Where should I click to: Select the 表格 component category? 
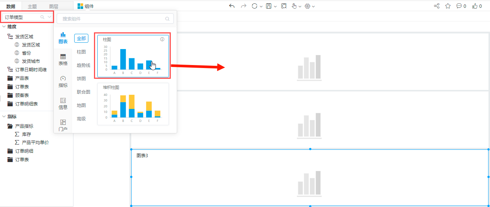[x=63, y=60]
